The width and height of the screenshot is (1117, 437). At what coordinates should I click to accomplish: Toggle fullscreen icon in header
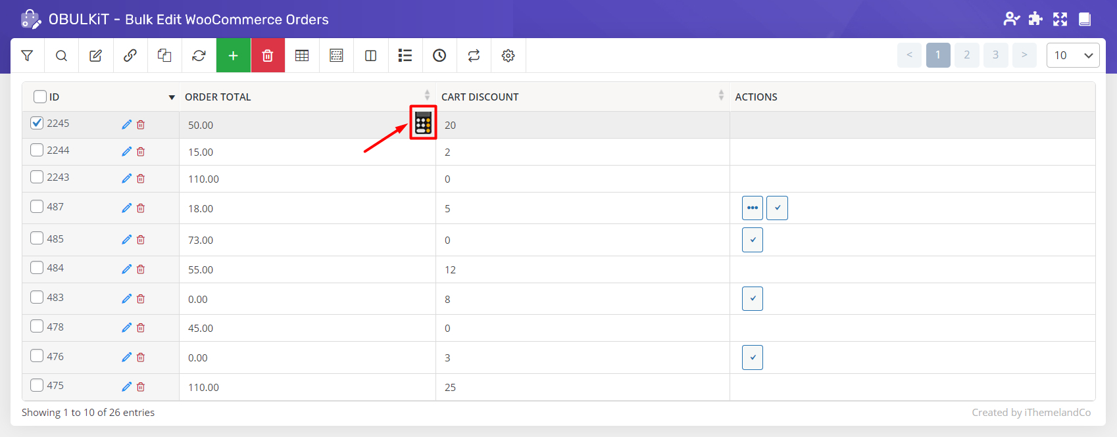[x=1060, y=19]
